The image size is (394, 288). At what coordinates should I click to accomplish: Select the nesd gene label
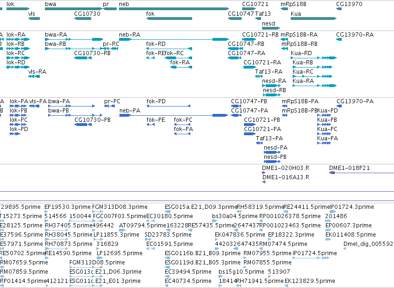[269, 23]
